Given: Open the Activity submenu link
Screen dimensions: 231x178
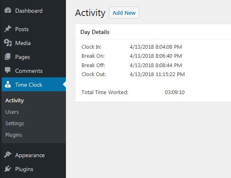Looking at the screenshot, I should (x=15, y=101).
